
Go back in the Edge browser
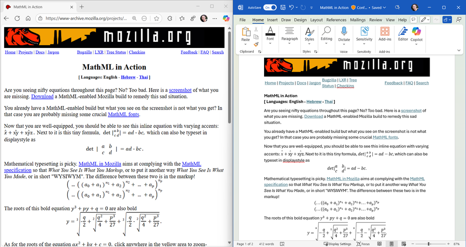(x=6, y=18)
